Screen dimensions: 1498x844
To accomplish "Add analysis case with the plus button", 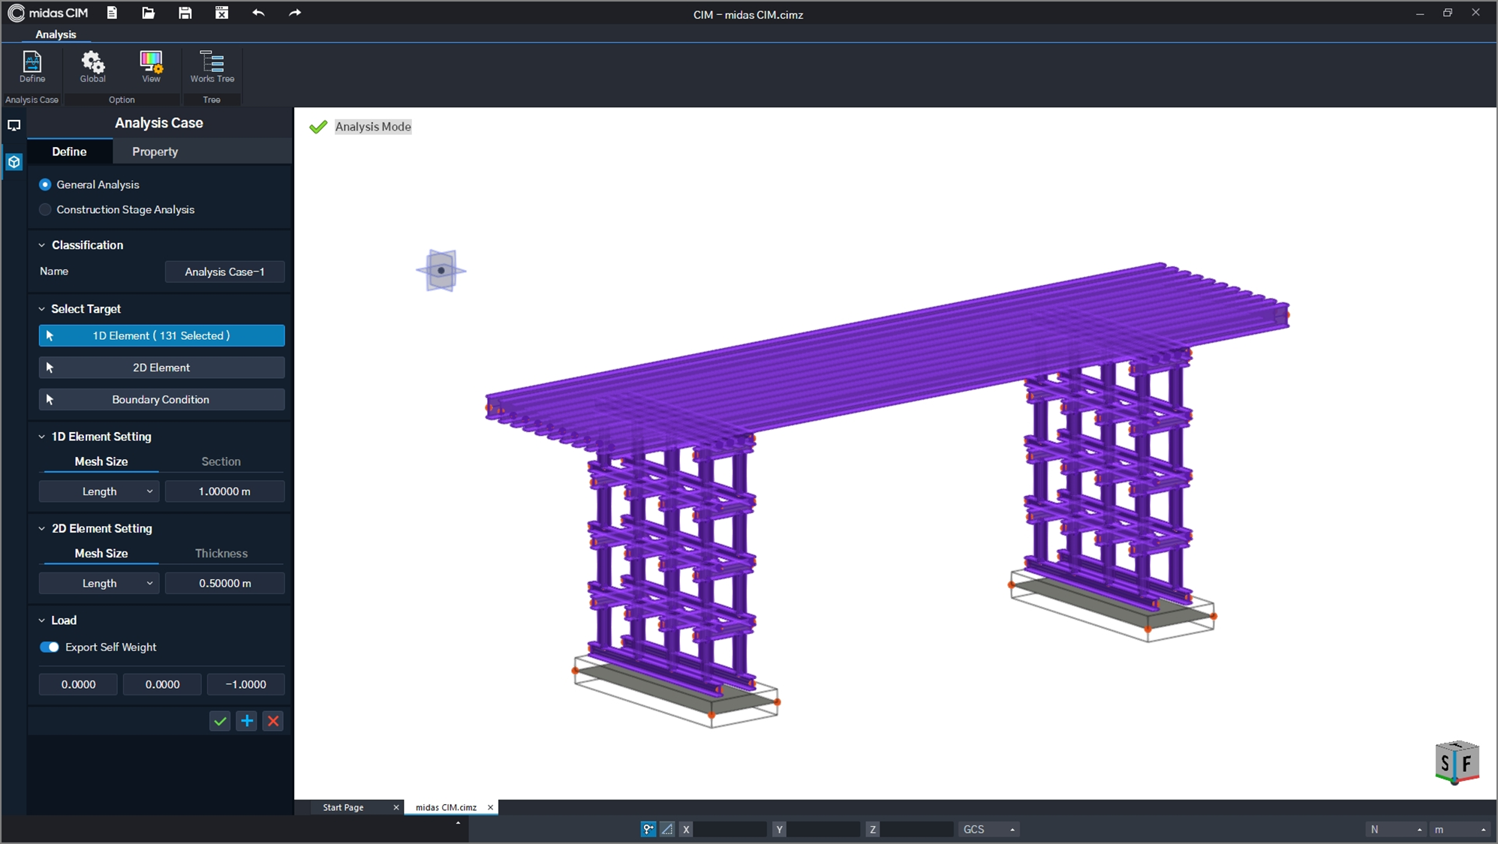I will [x=247, y=721].
